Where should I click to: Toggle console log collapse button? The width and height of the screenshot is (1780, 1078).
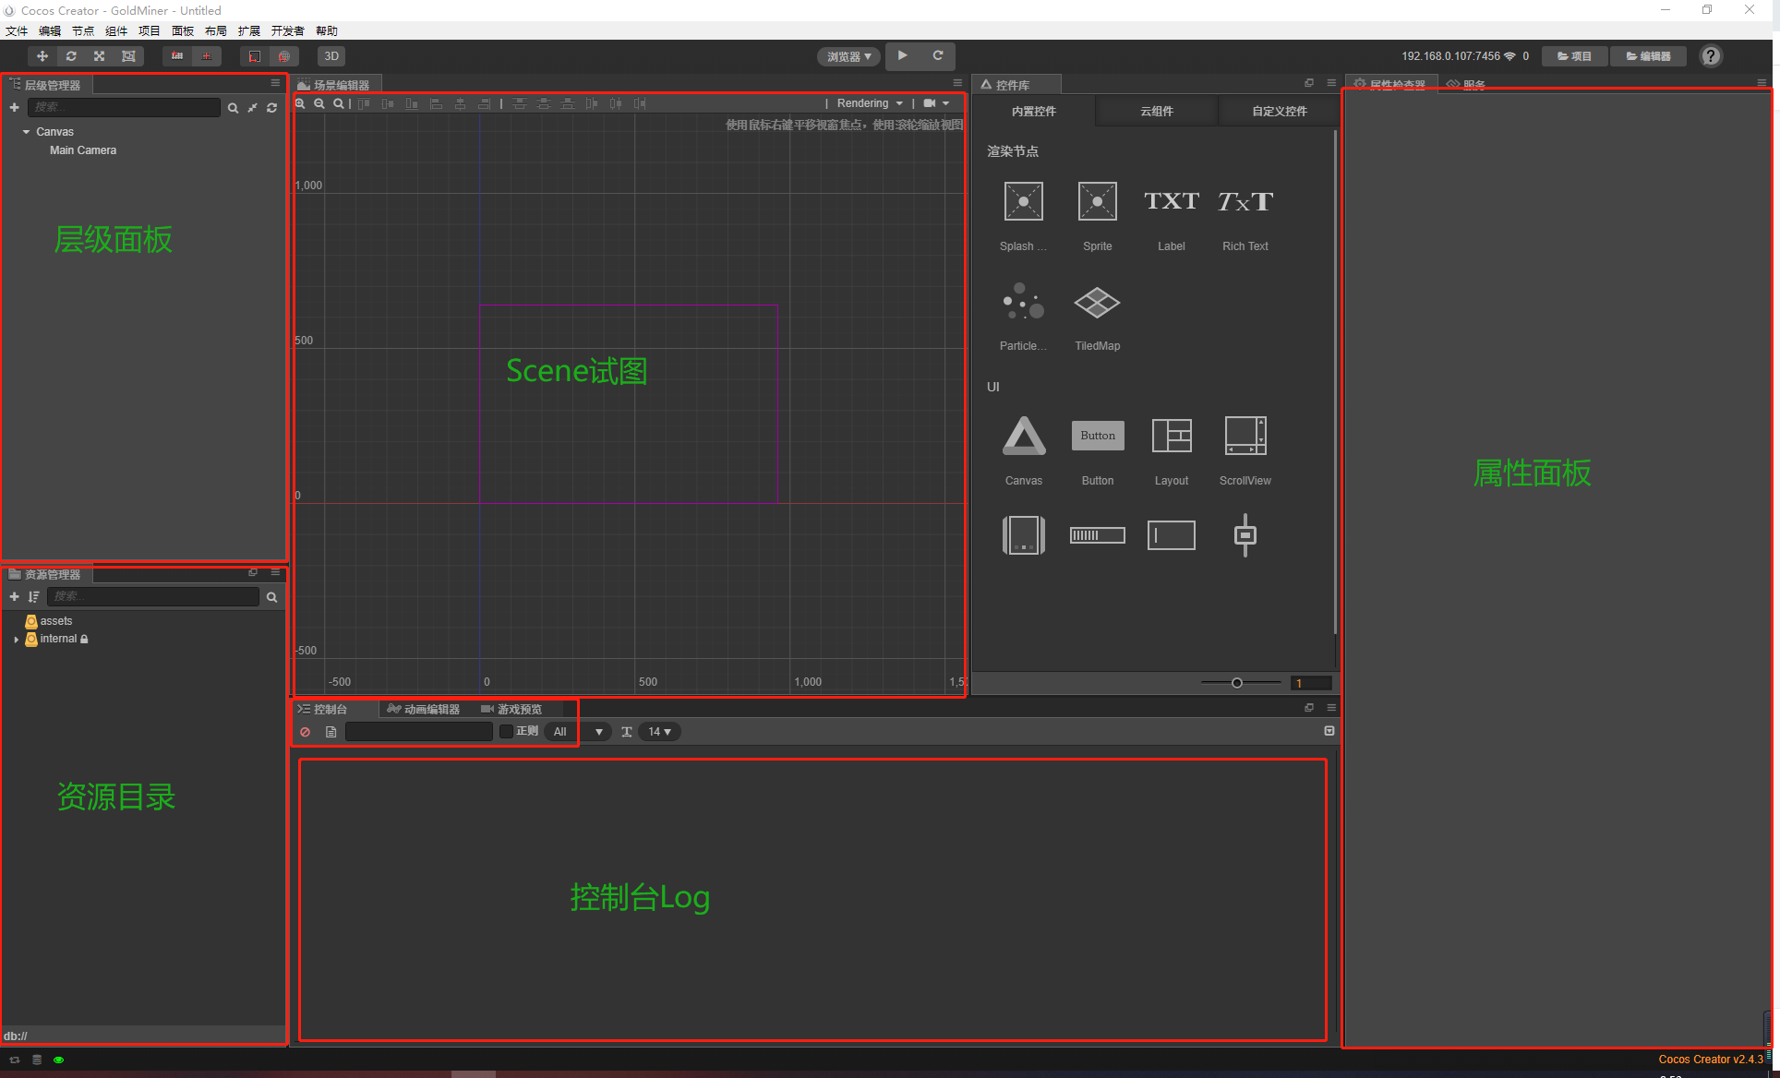(1329, 731)
